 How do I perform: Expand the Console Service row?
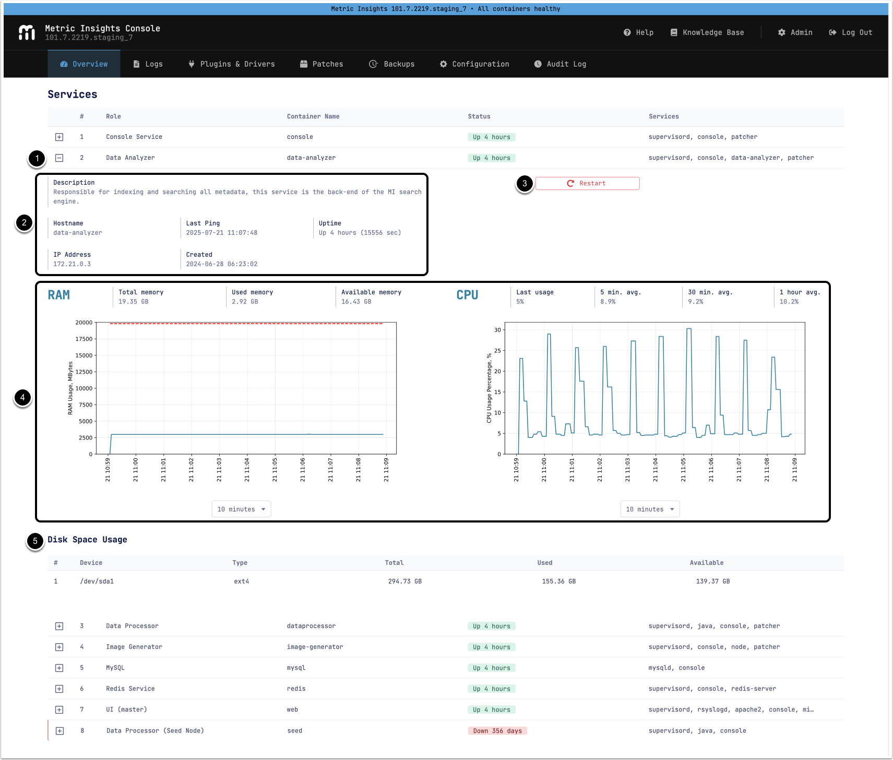pos(59,137)
